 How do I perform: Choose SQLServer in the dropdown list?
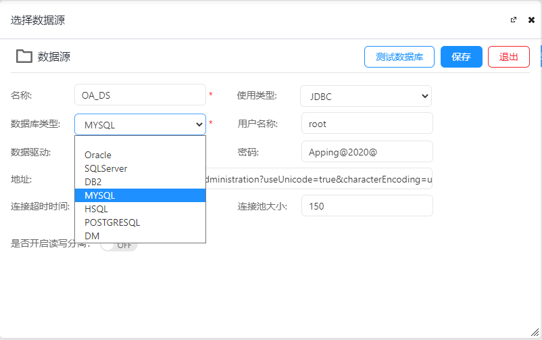(x=140, y=168)
